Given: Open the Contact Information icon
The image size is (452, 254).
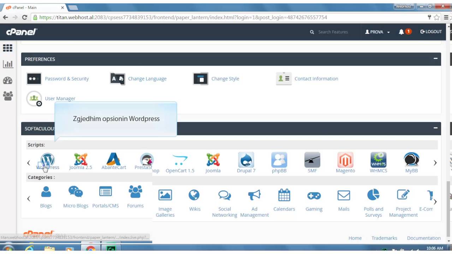Looking at the screenshot, I should pyautogui.click(x=284, y=79).
